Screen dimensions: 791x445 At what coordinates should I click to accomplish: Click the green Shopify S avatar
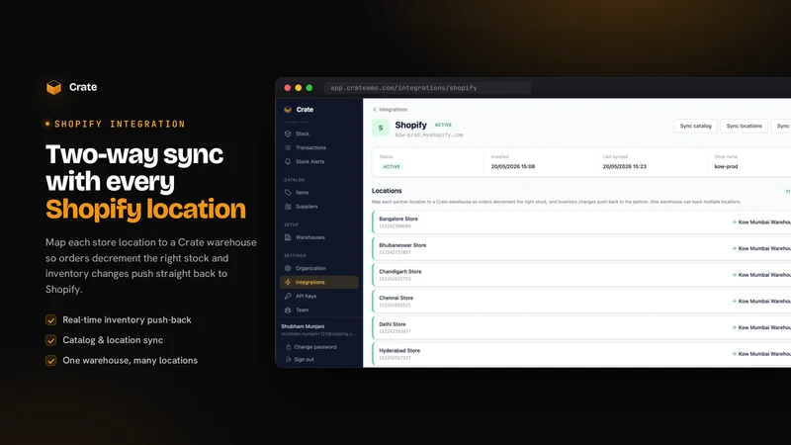point(381,128)
